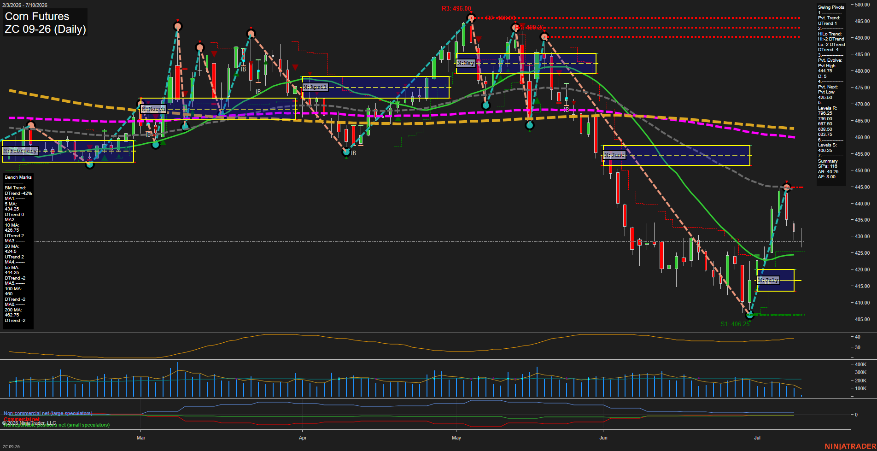Screen dimensions: 877x451
Task: Click the 500.00 price axis label
Action: [862, 5]
